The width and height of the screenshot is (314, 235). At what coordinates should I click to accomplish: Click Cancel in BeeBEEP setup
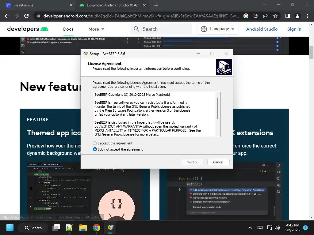pos(218,162)
